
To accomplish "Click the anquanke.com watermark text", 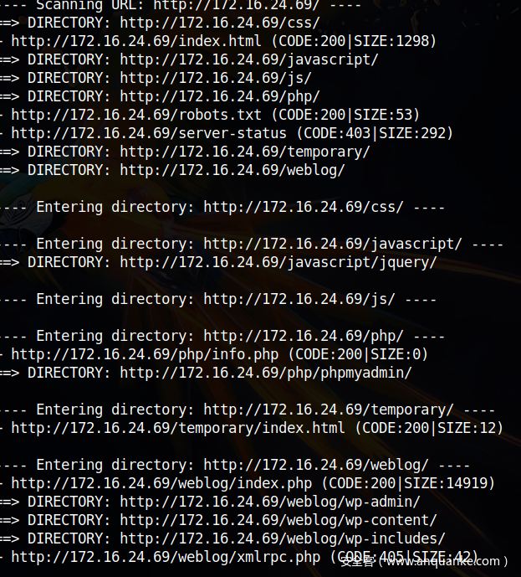I will (x=435, y=562).
